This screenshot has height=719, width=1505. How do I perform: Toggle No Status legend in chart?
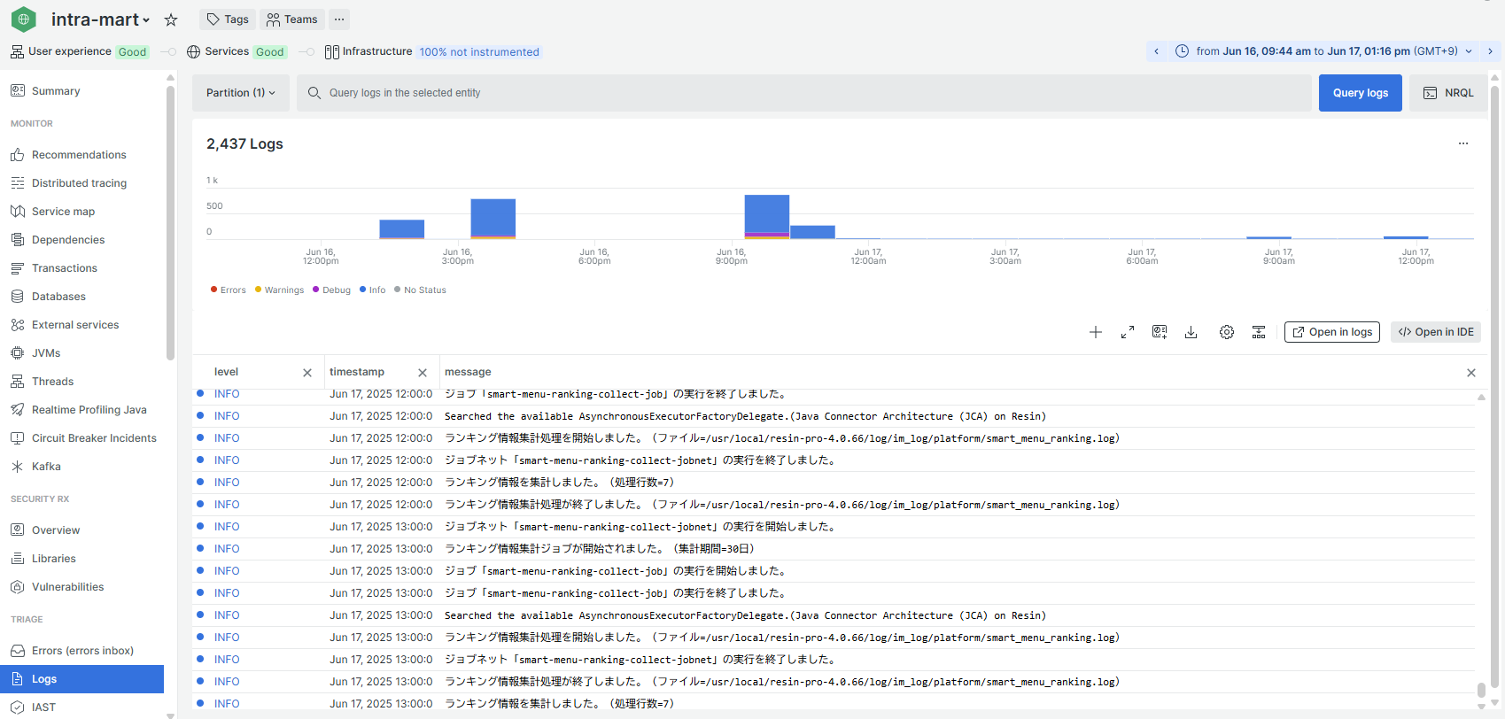click(x=420, y=290)
